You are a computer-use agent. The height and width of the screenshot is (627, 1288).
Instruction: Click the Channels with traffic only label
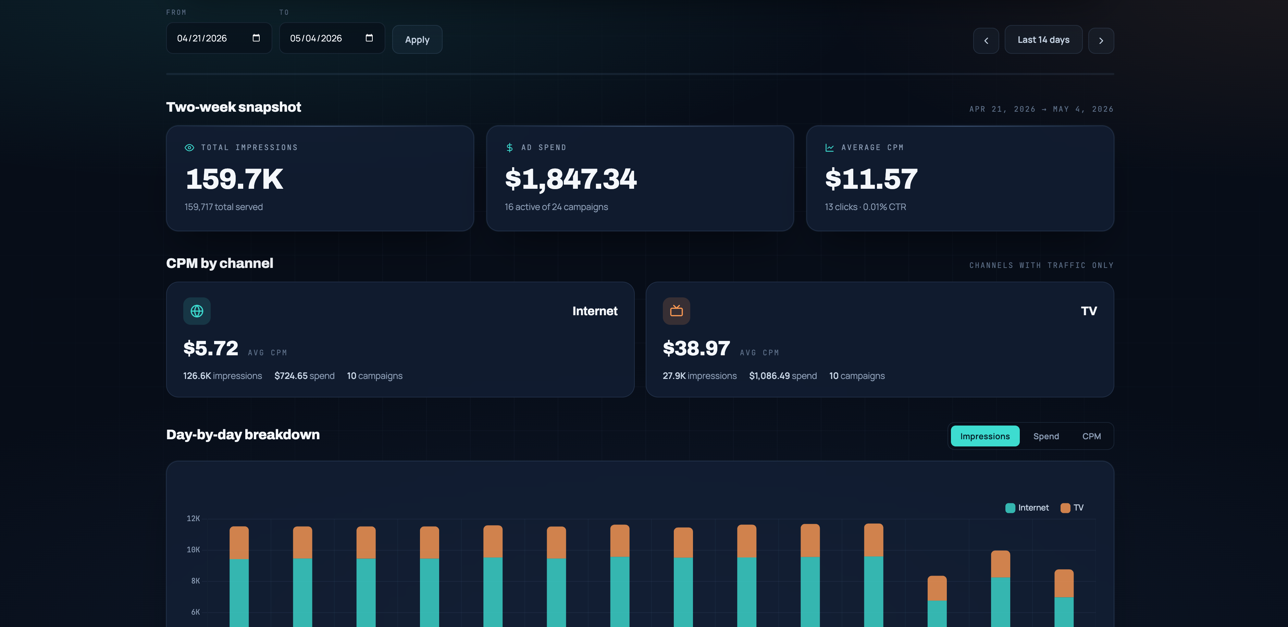(1041, 266)
